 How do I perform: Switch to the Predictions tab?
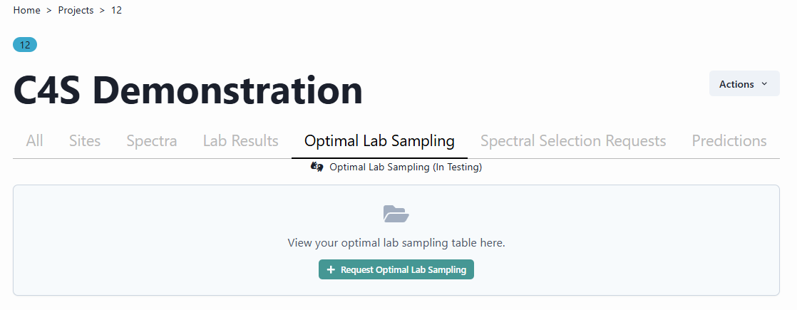pos(729,141)
